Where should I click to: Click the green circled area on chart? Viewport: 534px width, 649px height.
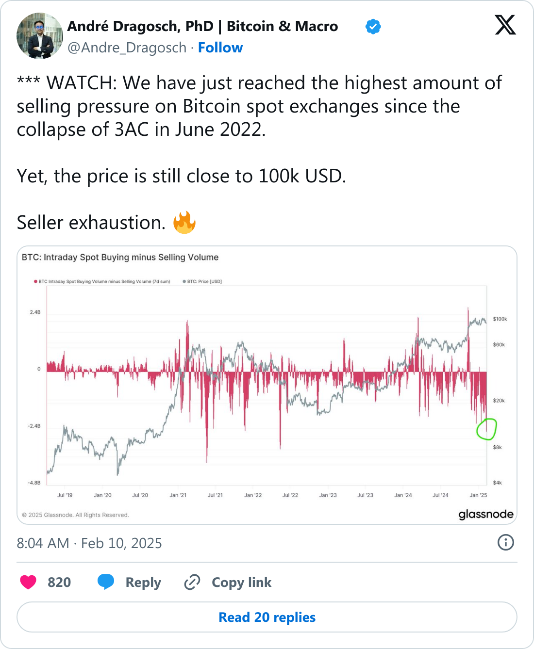(x=486, y=429)
